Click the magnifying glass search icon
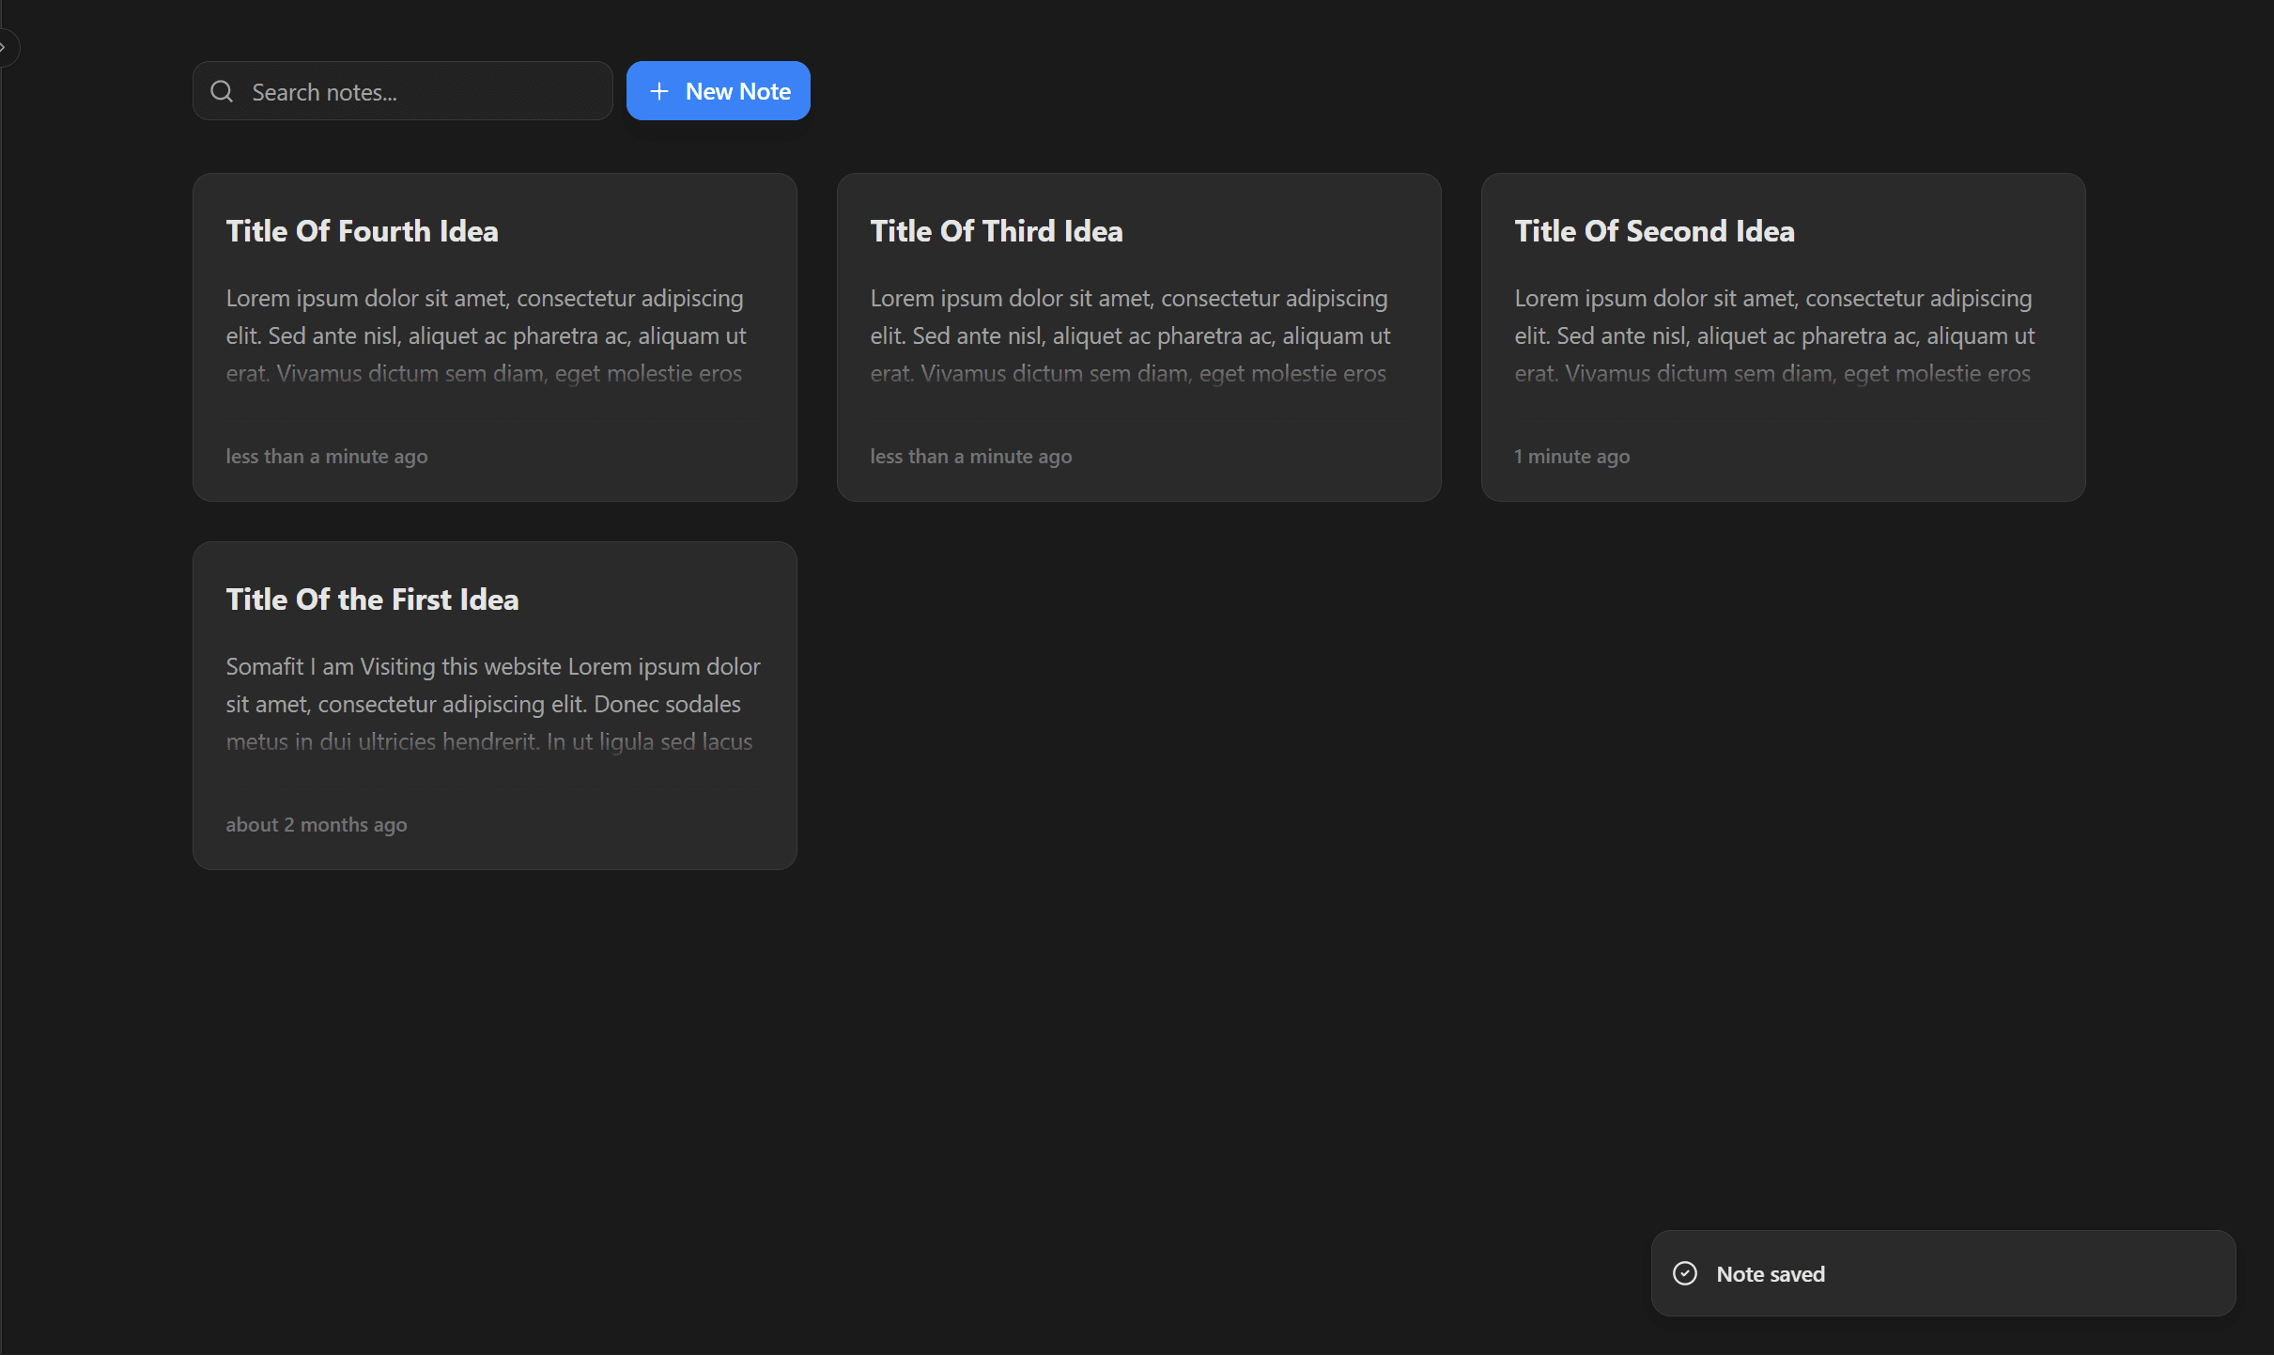 pyautogui.click(x=222, y=91)
